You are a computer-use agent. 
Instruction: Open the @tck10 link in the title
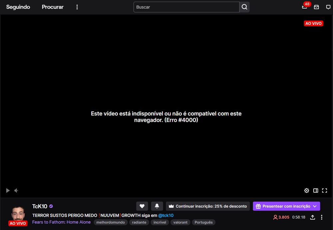[x=166, y=215]
